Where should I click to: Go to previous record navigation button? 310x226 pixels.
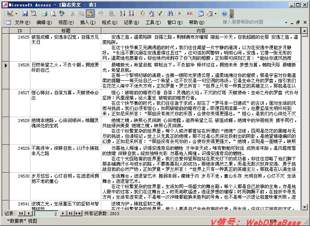29,214
